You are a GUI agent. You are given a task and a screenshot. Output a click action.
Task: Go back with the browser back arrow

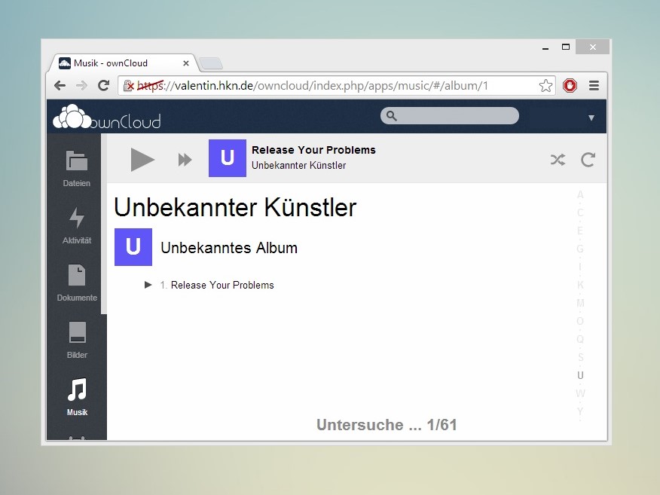click(60, 86)
